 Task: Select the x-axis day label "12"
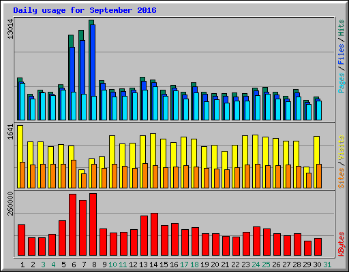click(x=133, y=265)
